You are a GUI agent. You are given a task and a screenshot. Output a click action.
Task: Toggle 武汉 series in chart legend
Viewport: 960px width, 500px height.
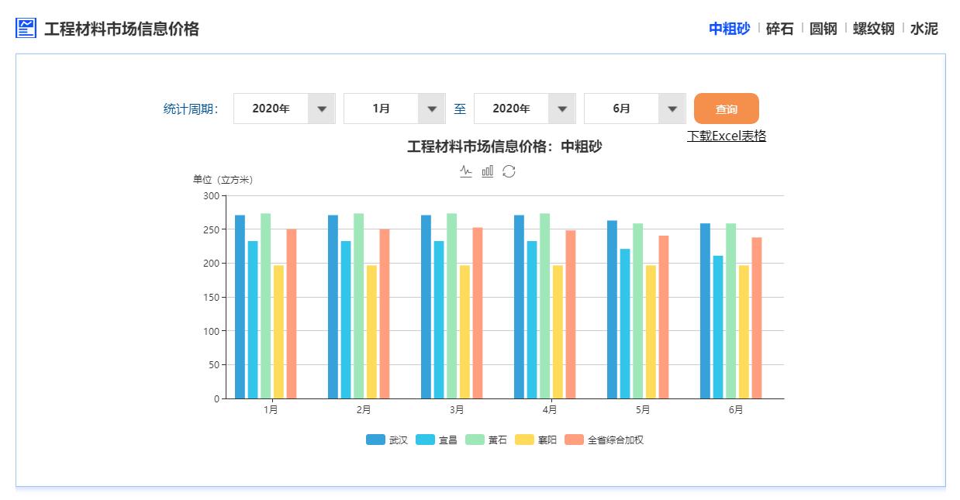tap(386, 440)
